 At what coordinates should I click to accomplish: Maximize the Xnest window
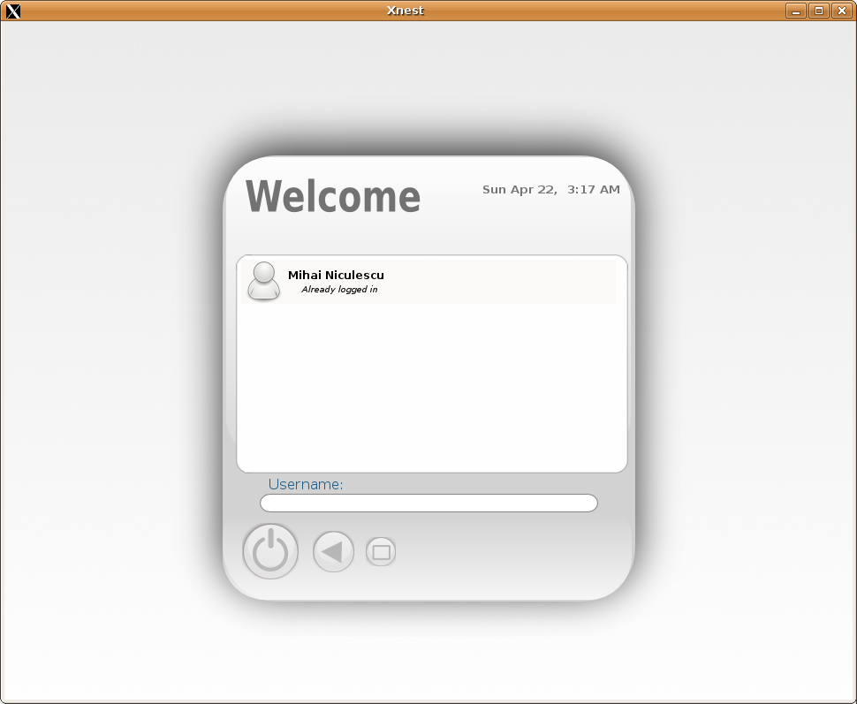(x=819, y=11)
